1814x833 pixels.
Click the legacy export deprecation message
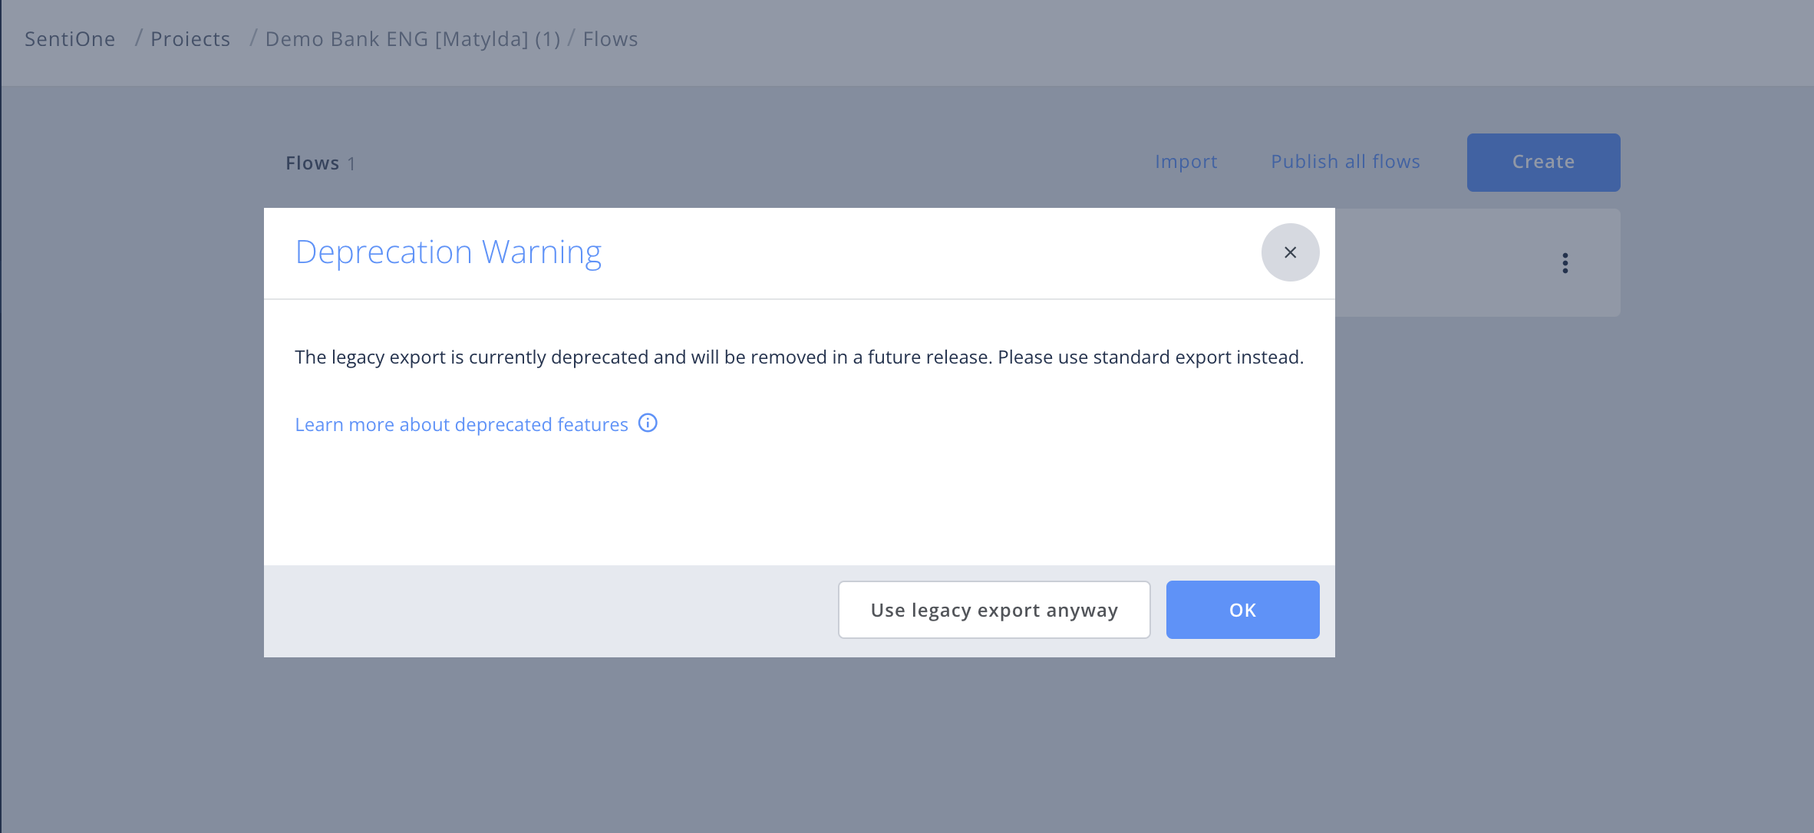point(799,357)
